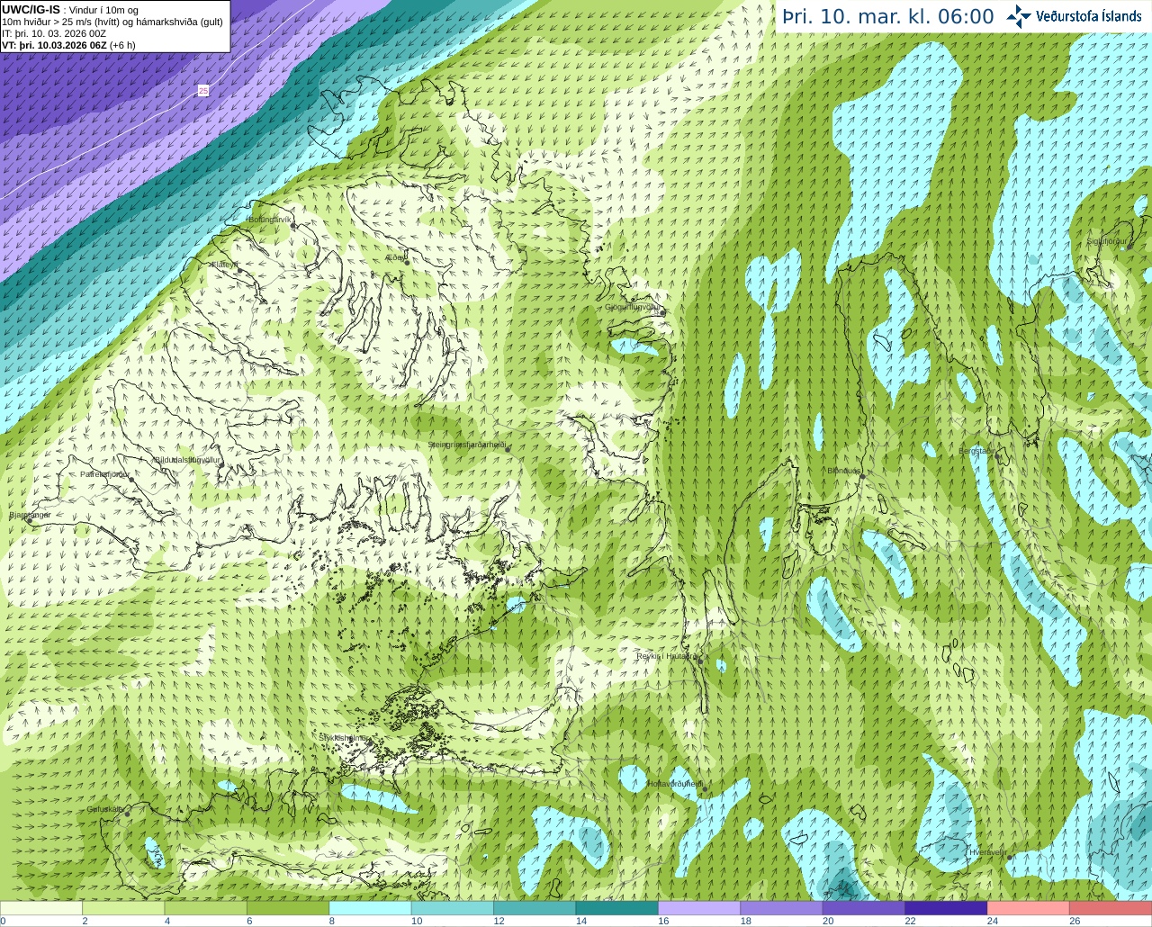The height and width of the screenshot is (927, 1152).
Task: Pick the 8–10 m/s light cyan swatch
Action: click(371, 908)
